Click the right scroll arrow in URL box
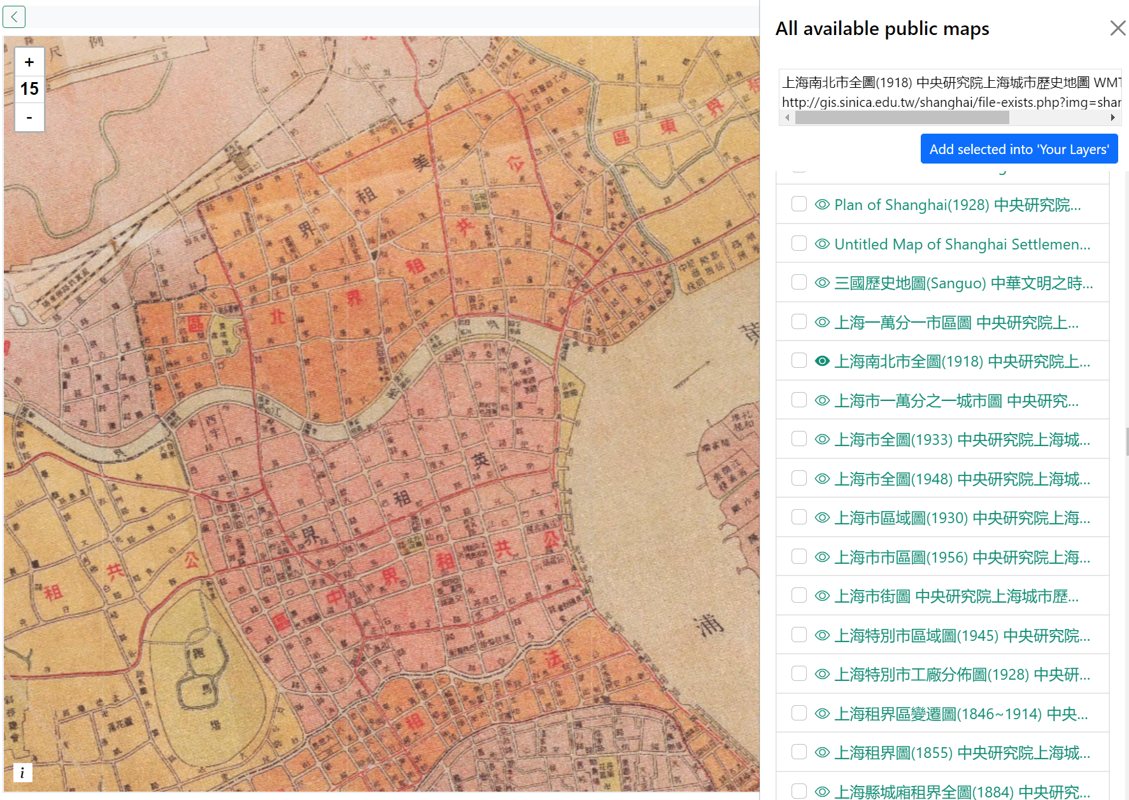Viewport: 1129px width, 800px height. 1112,117
